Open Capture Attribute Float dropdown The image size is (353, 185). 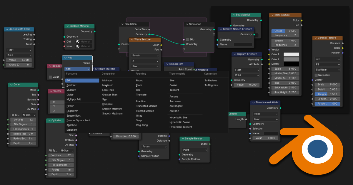[247, 70]
